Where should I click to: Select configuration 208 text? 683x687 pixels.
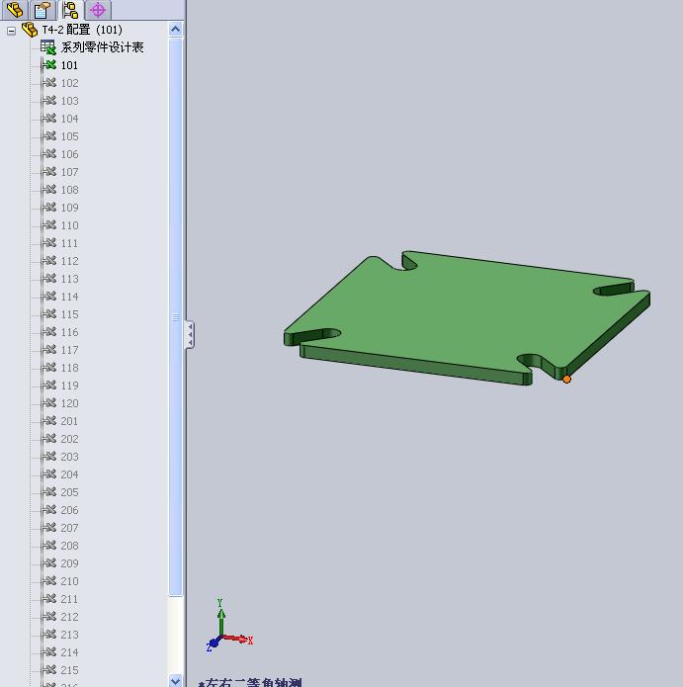(x=69, y=546)
